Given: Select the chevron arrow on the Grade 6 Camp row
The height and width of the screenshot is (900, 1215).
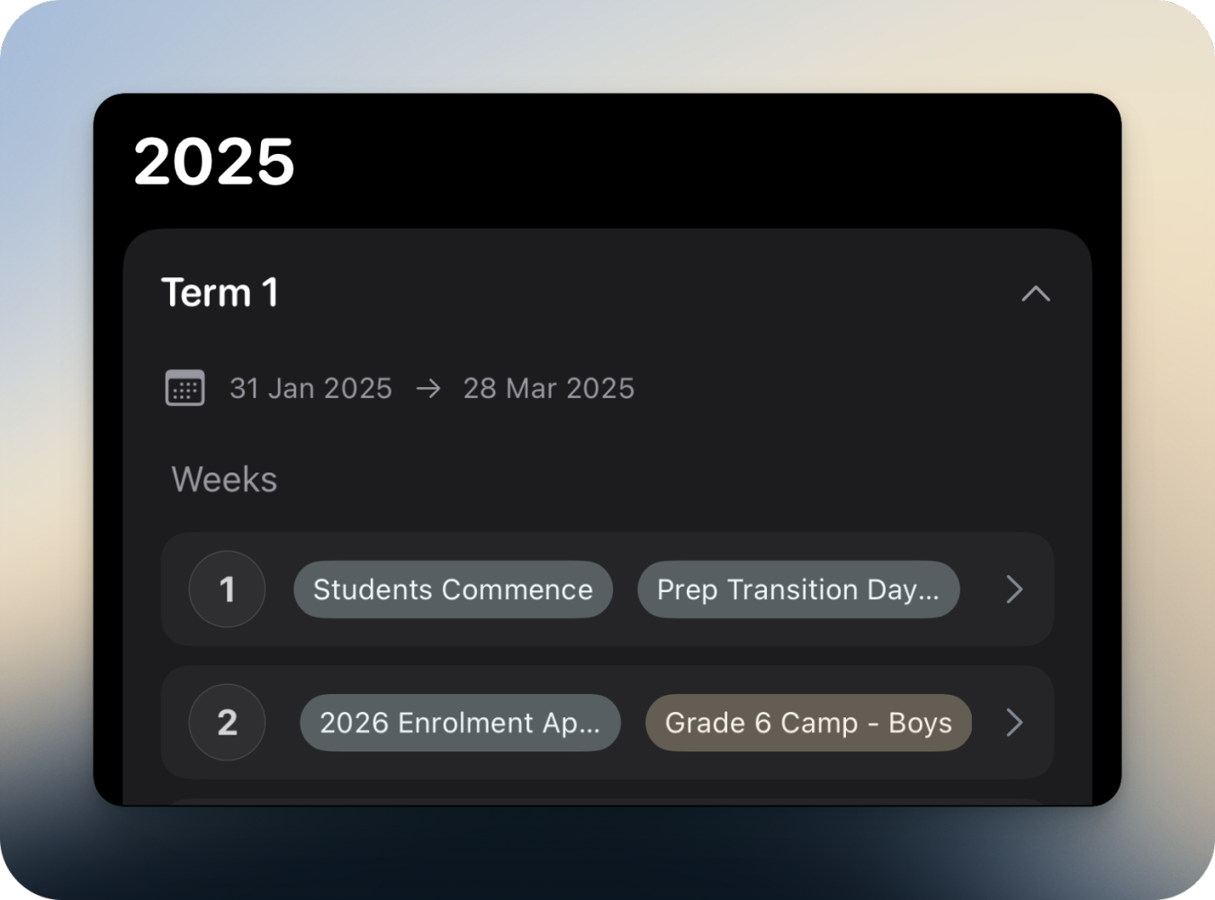Looking at the screenshot, I should (1014, 723).
